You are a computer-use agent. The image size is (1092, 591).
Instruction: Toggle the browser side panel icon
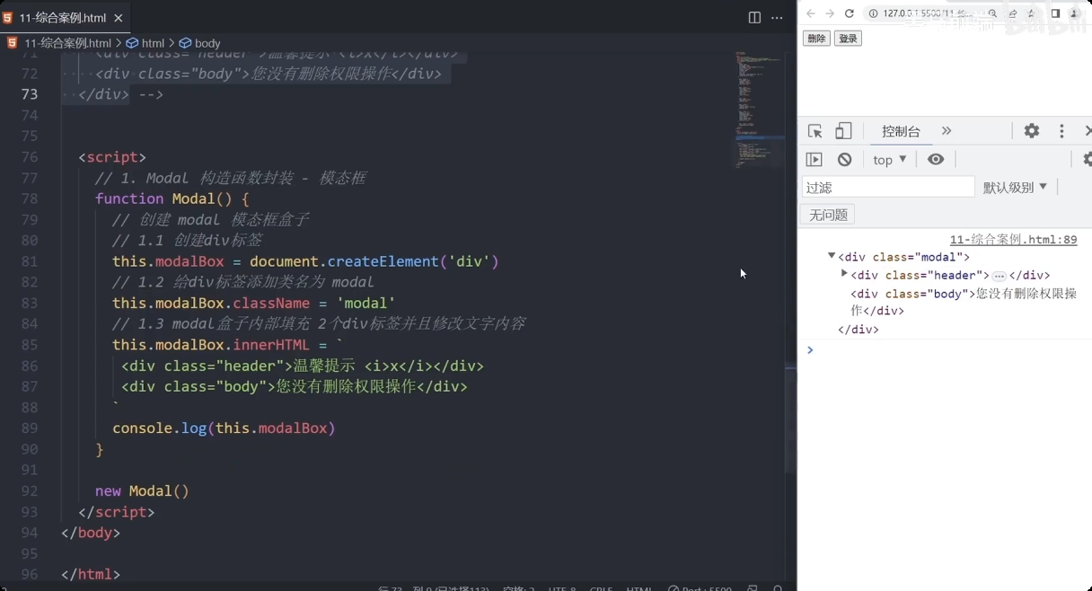(x=1055, y=13)
